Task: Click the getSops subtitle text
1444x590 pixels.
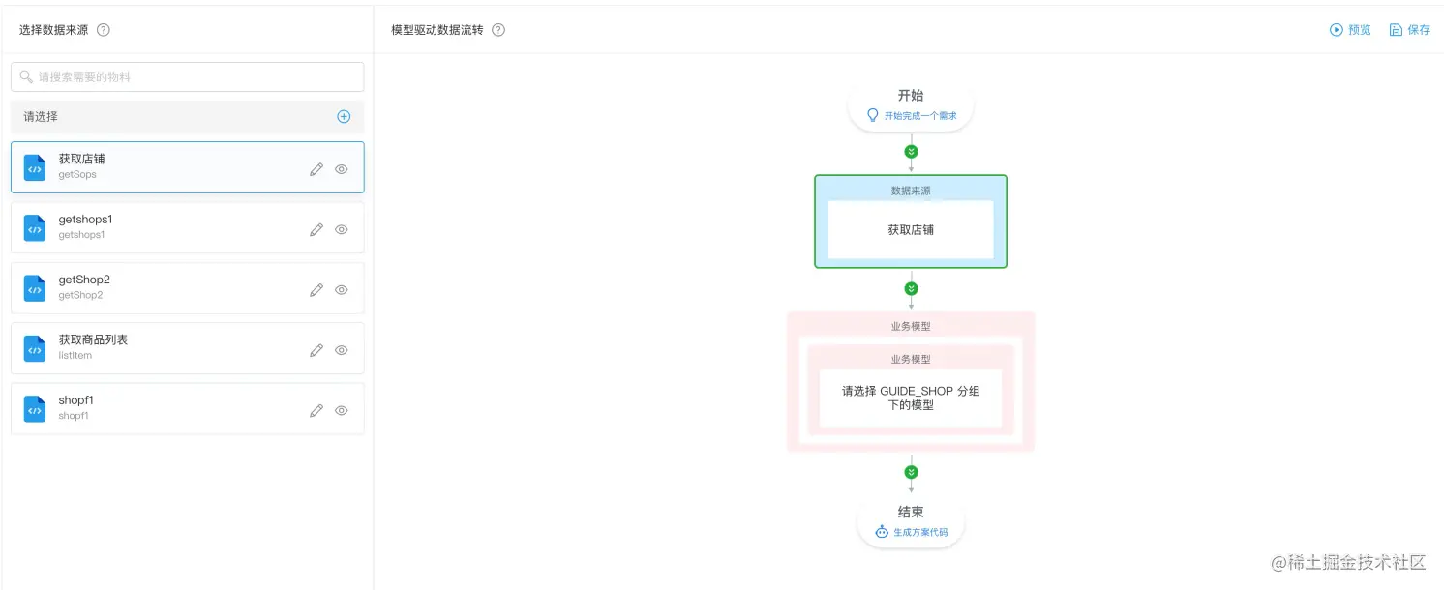Action: 77,175
